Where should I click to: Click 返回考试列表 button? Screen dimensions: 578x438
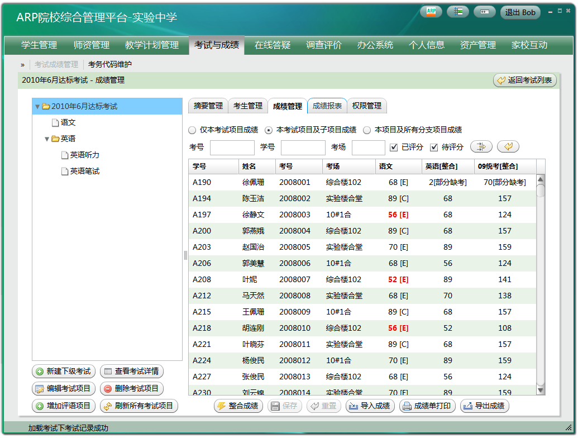pyautogui.click(x=525, y=80)
